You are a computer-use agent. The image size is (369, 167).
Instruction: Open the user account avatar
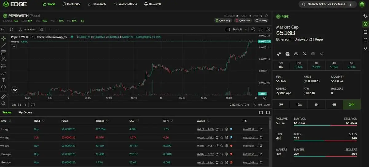(362, 4)
